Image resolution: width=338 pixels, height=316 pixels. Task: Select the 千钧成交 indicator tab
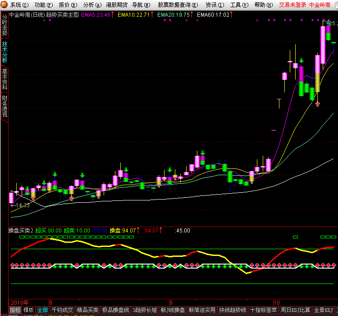coord(62,310)
